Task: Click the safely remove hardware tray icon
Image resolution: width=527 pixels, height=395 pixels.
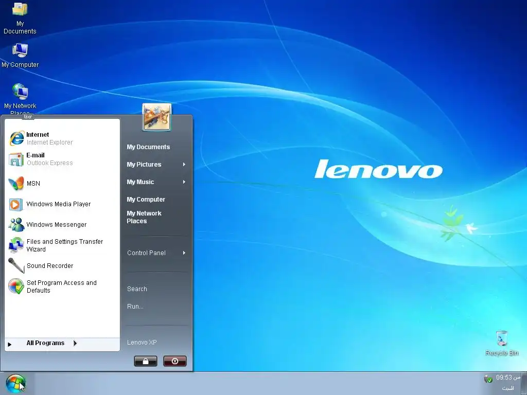Action: pyautogui.click(x=488, y=379)
